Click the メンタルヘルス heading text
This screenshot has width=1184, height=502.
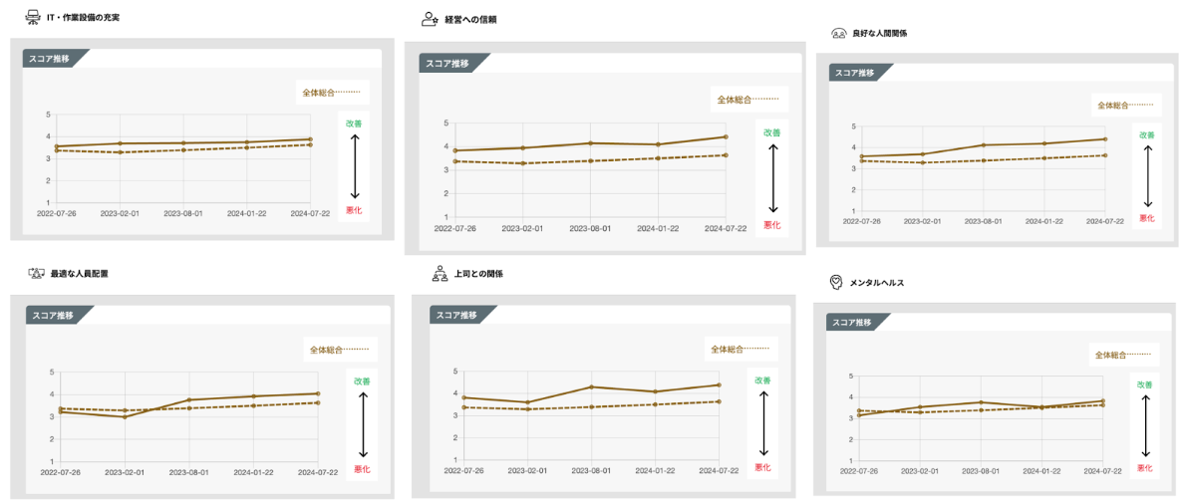[x=877, y=283]
